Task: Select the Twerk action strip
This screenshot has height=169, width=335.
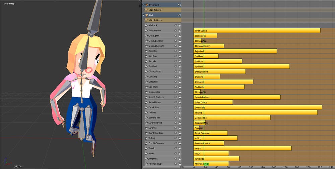Action: click(243, 148)
